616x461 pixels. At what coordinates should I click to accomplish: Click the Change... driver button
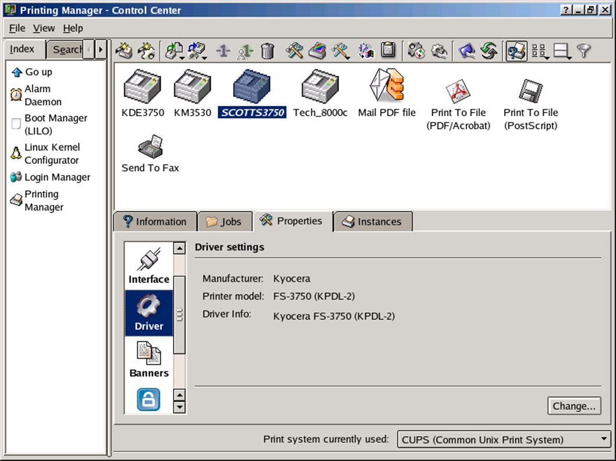574,406
